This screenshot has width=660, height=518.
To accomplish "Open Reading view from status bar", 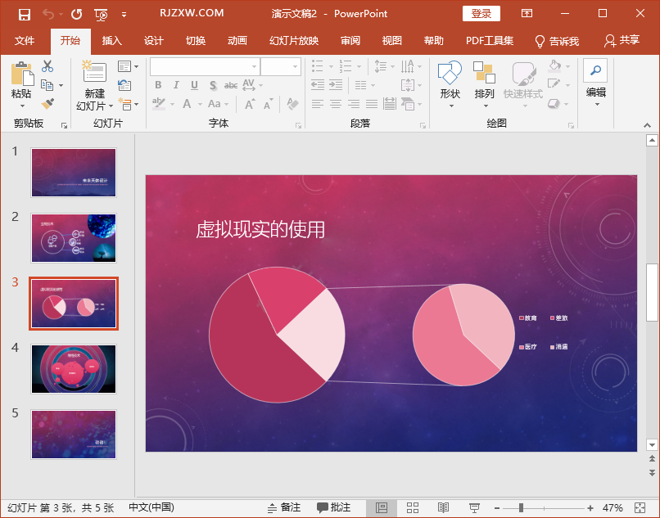I will (443, 508).
